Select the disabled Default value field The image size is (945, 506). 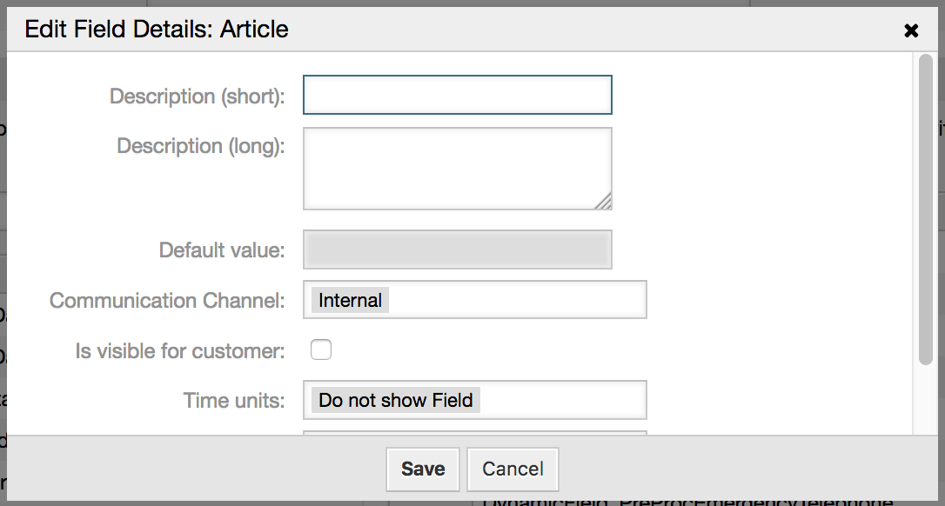pyautogui.click(x=457, y=249)
